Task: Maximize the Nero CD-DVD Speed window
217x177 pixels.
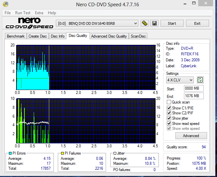Action: coord(194,3)
